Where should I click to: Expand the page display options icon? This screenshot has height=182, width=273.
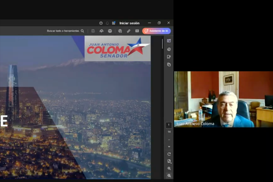pyautogui.click(x=169, y=161)
